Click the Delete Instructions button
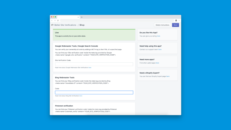Viewport: 231px width, 130px height. click(163, 25)
